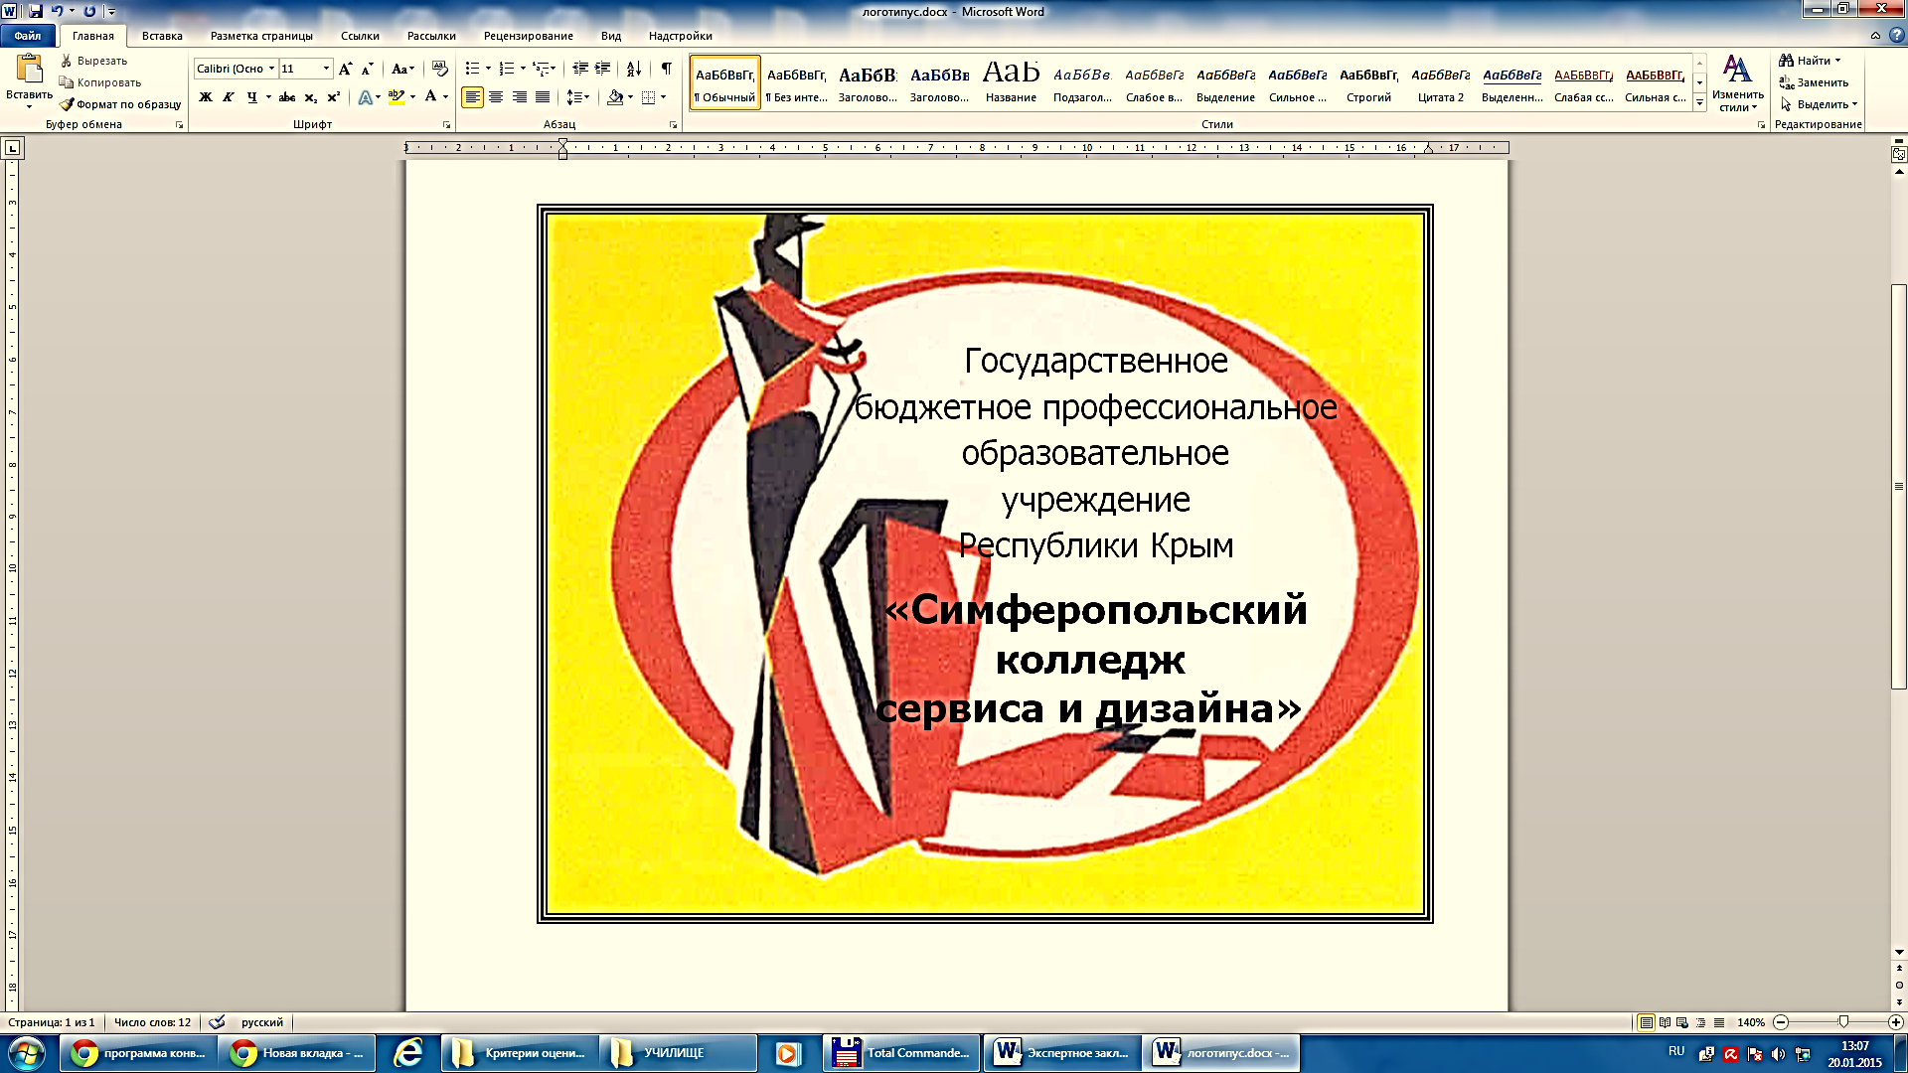Screen dimensions: 1908x1073
Task: Switch to the Вставка ribbon tab
Action: (162, 36)
